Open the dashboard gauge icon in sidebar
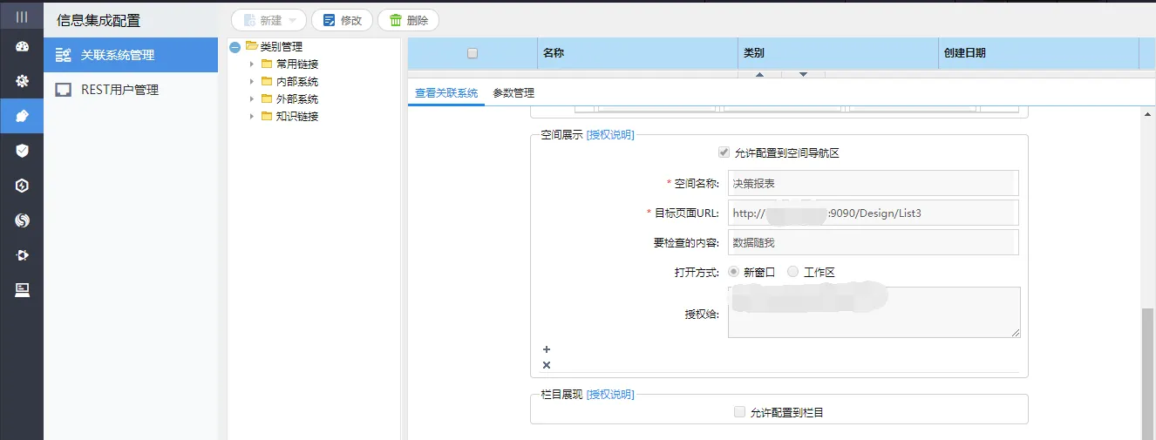 pyautogui.click(x=22, y=47)
